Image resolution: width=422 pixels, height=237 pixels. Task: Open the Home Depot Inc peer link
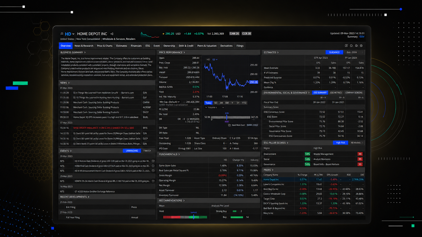click(271, 180)
